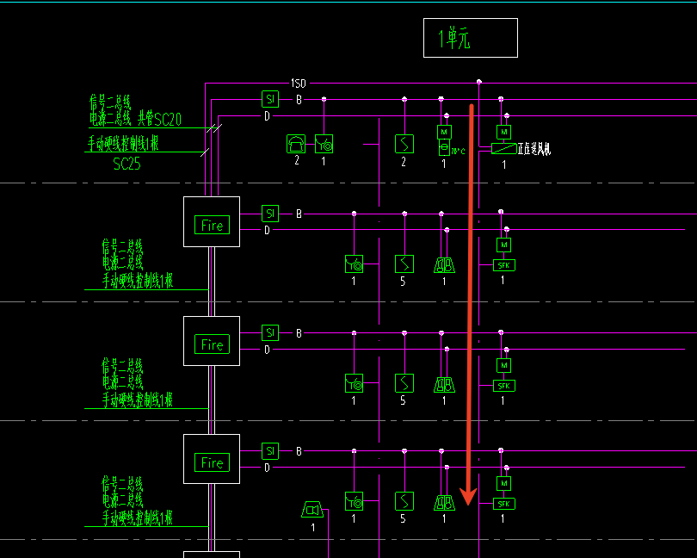Select the SI isolator beside the third Fire box
The image size is (697, 558).
point(270,450)
